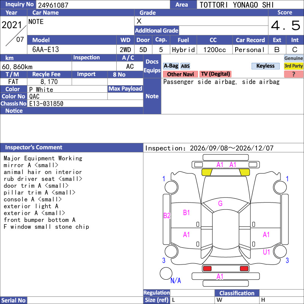Click the G mark on windshield
Viewport: 304px width, 304px height.
(220, 203)
